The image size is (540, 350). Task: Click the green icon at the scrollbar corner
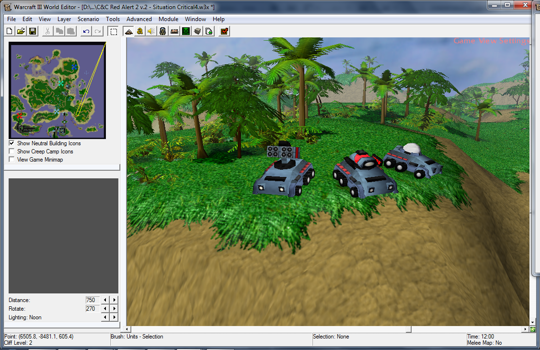click(533, 329)
